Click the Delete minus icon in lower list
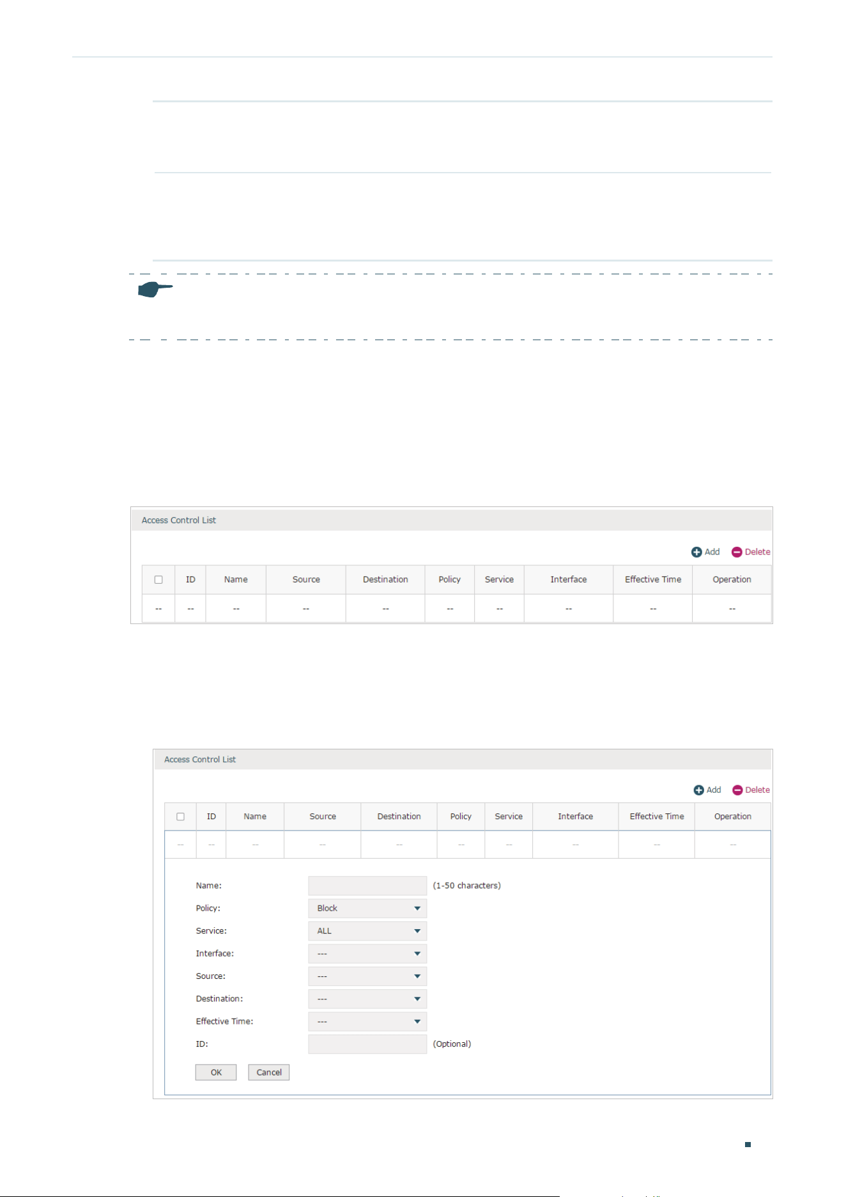This screenshot has height=1197, width=846. coord(737,790)
